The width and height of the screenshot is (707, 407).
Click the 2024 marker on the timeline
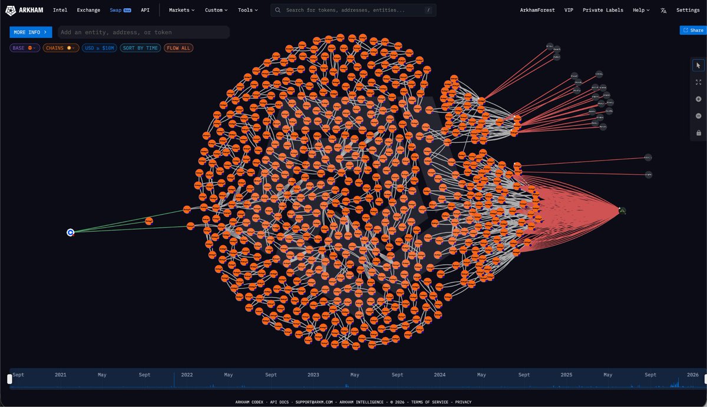[x=440, y=375]
